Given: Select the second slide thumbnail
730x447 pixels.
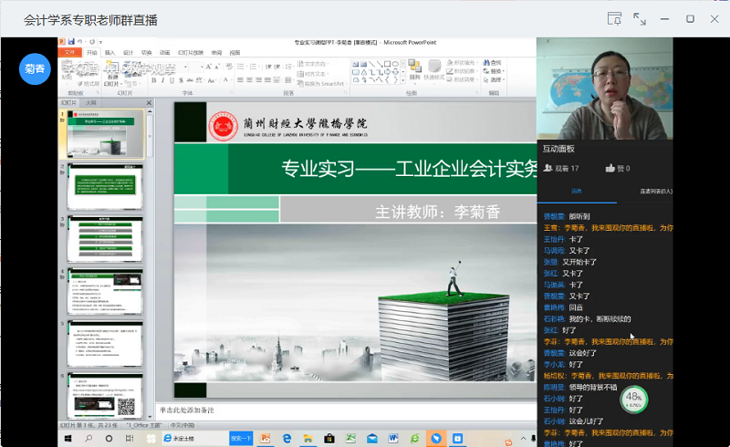Looking at the screenshot, I should (x=105, y=187).
